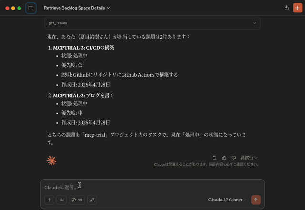Expand the get_issues tool call block
Image resolution: width=305 pixels, height=210 pixels.
click(152, 23)
